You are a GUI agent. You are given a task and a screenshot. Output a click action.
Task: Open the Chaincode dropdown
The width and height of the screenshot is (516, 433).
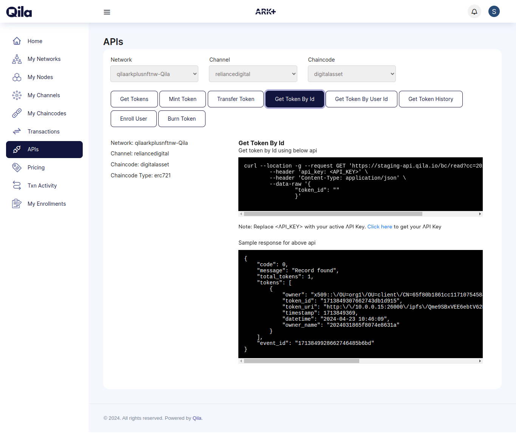tap(352, 74)
